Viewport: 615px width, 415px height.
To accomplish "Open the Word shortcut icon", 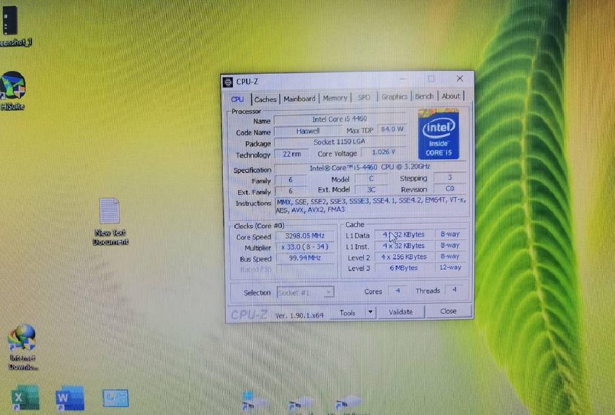I will coord(70,398).
